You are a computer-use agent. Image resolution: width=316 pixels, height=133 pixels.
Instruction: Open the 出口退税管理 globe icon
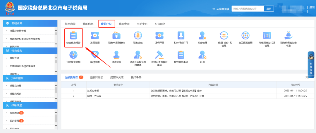(x=245, y=35)
